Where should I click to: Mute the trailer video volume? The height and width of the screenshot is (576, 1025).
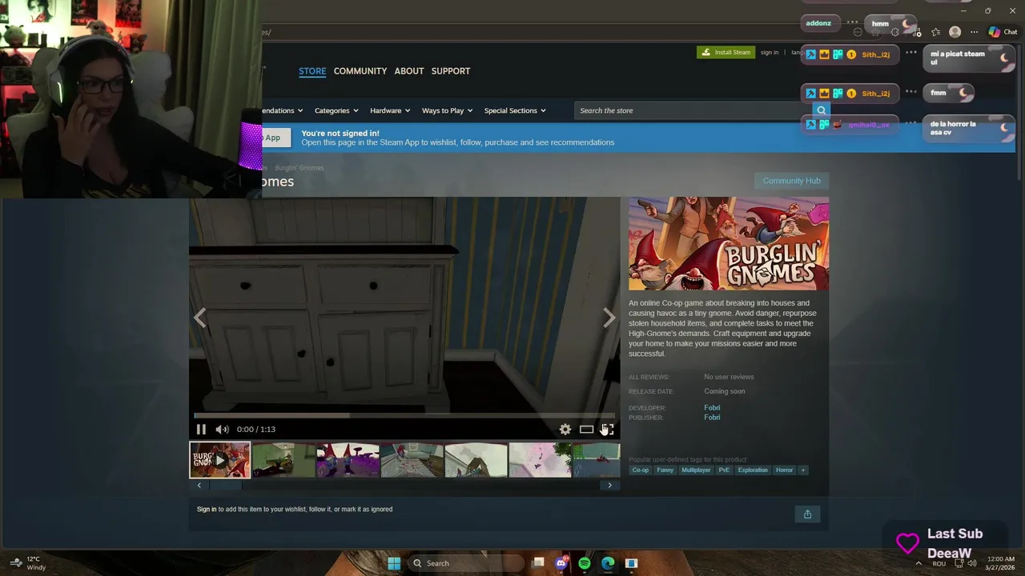pyautogui.click(x=222, y=430)
